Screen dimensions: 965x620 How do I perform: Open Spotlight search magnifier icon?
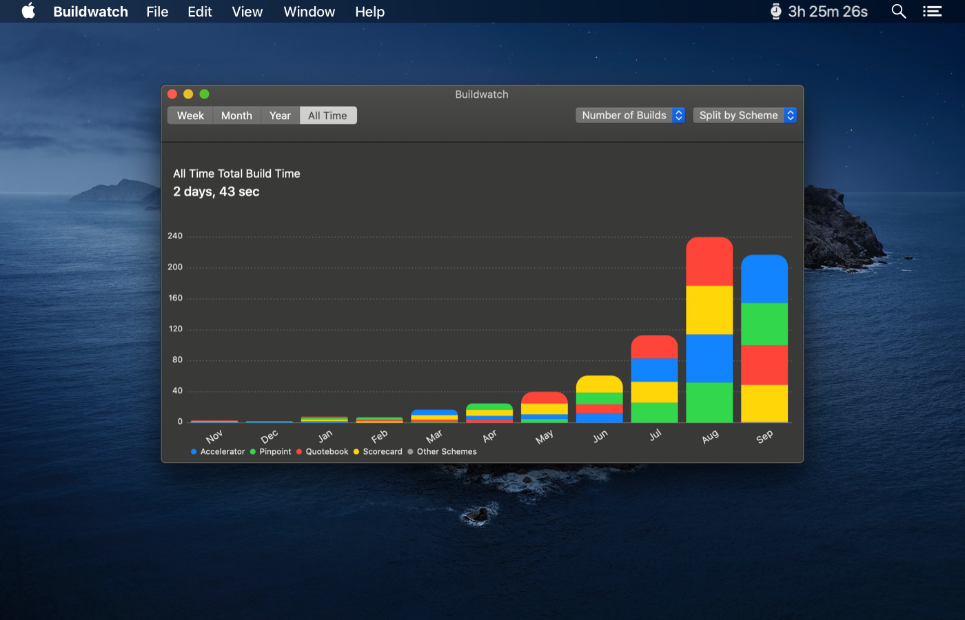click(x=898, y=11)
